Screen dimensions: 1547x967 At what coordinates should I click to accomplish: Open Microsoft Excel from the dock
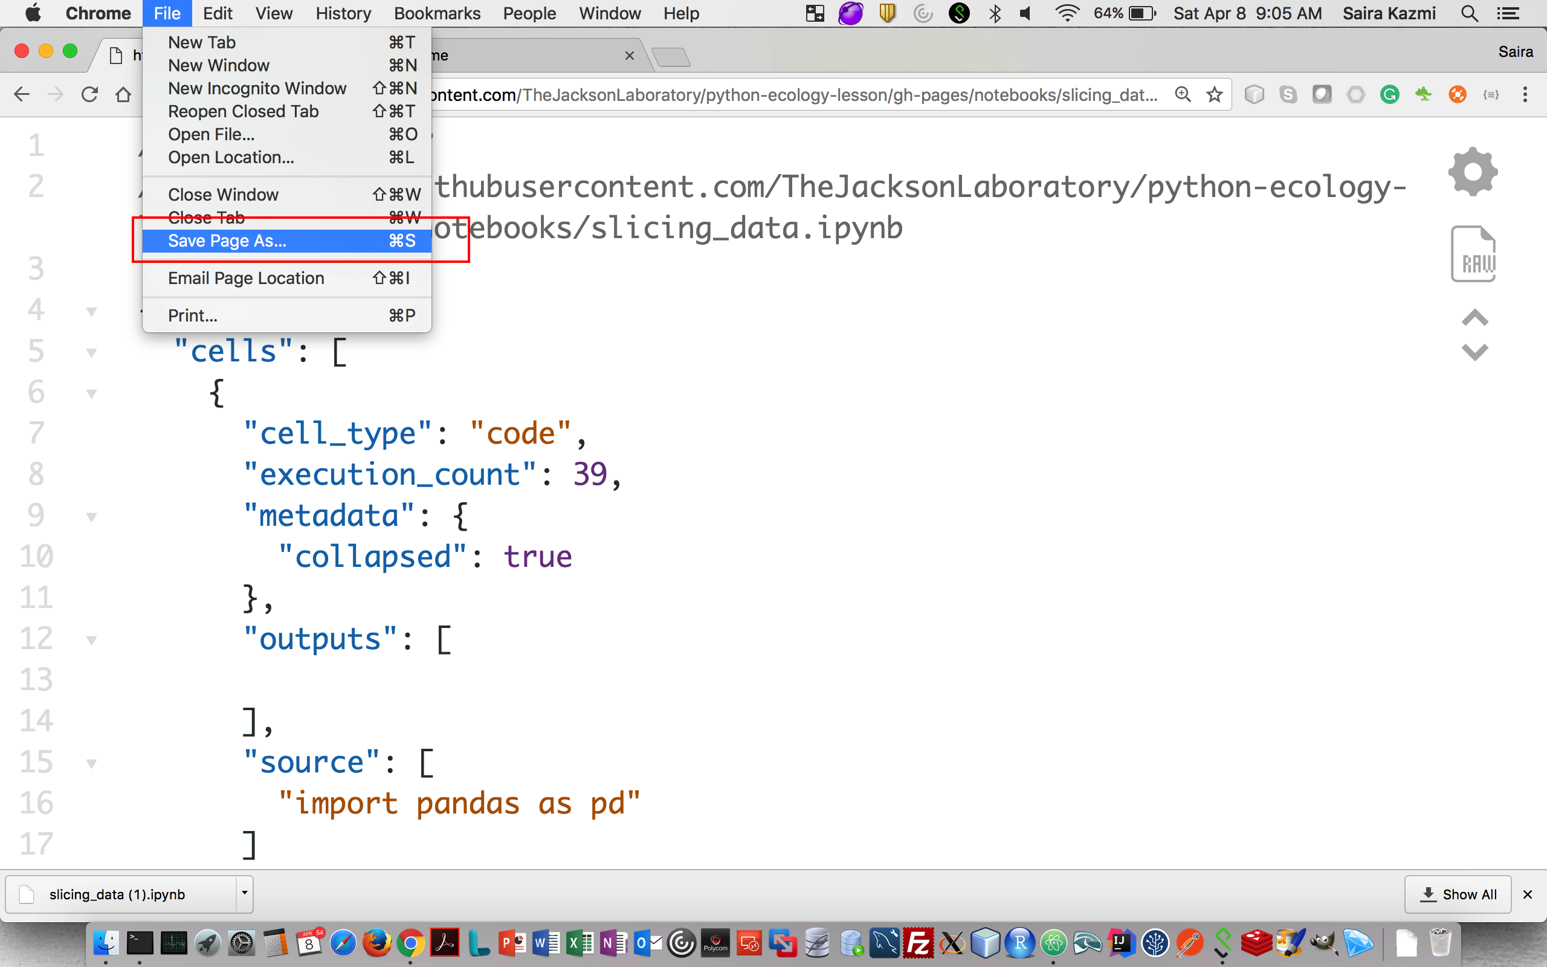tap(578, 943)
